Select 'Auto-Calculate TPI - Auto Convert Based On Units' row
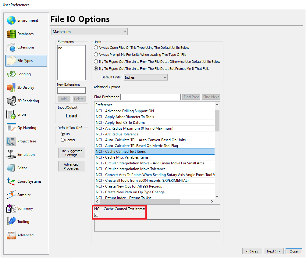 click(155, 140)
